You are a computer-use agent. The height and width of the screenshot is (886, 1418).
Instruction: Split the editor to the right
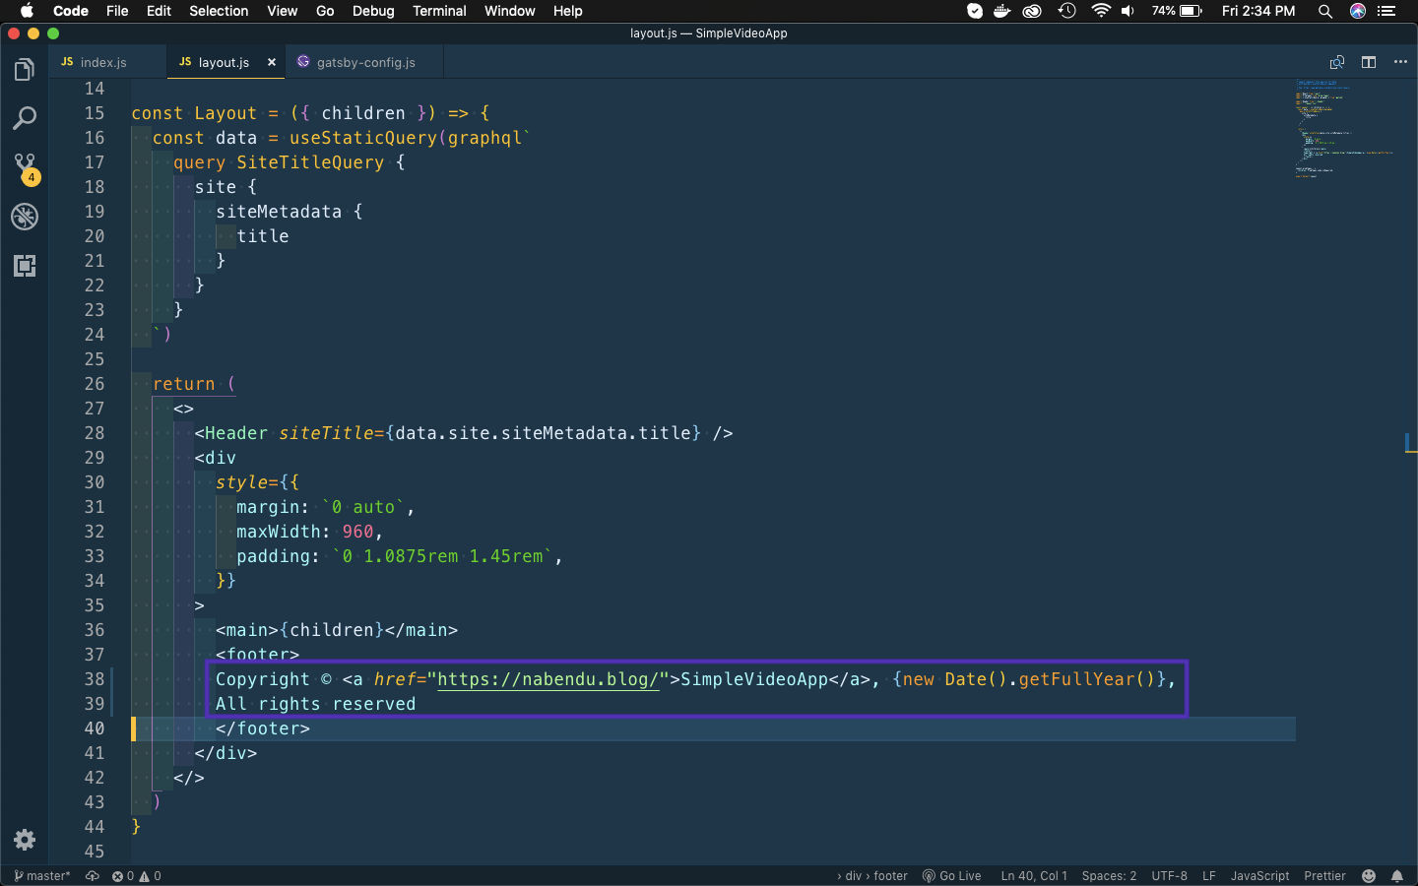coord(1369,62)
